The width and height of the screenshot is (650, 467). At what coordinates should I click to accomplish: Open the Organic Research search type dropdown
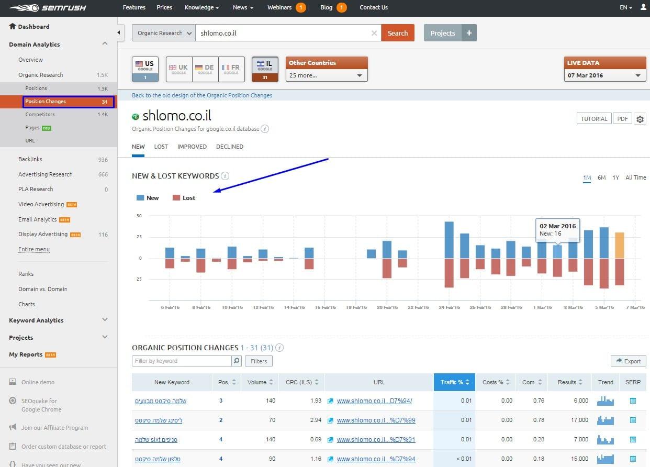coord(163,33)
